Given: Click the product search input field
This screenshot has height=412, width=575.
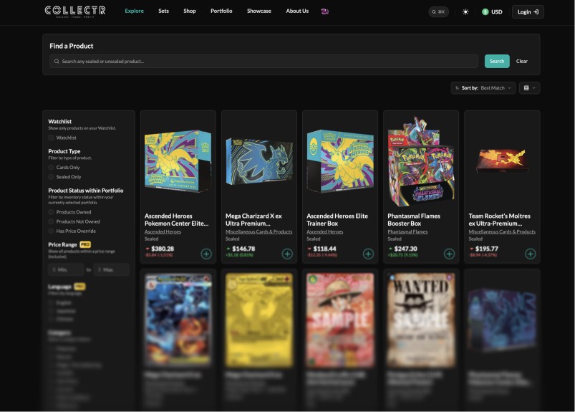Looking at the screenshot, I should [x=264, y=62].
